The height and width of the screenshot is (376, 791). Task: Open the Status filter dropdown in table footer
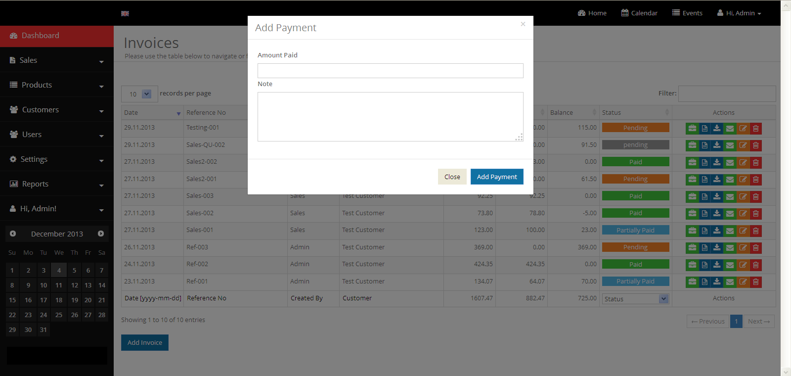tap(635, 299)
